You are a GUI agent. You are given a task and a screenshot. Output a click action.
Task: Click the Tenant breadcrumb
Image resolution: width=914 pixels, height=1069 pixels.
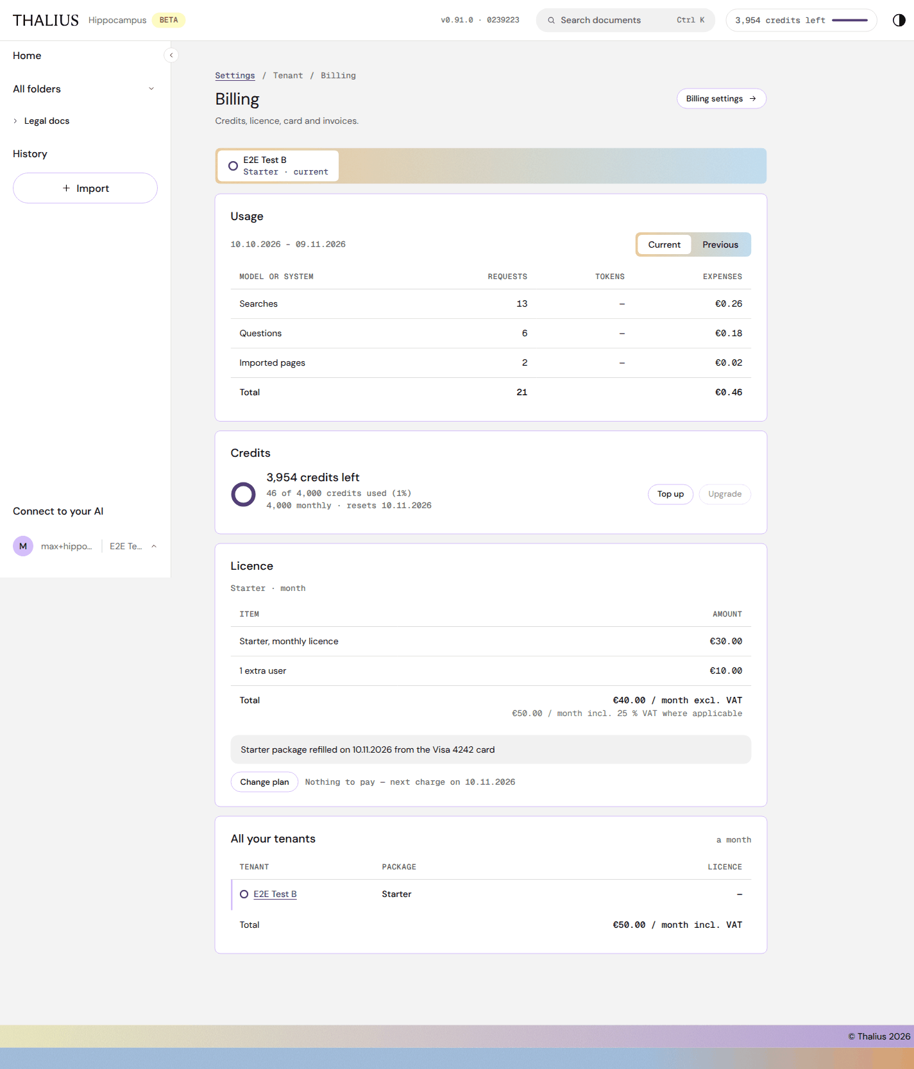[x=288, y=76]
